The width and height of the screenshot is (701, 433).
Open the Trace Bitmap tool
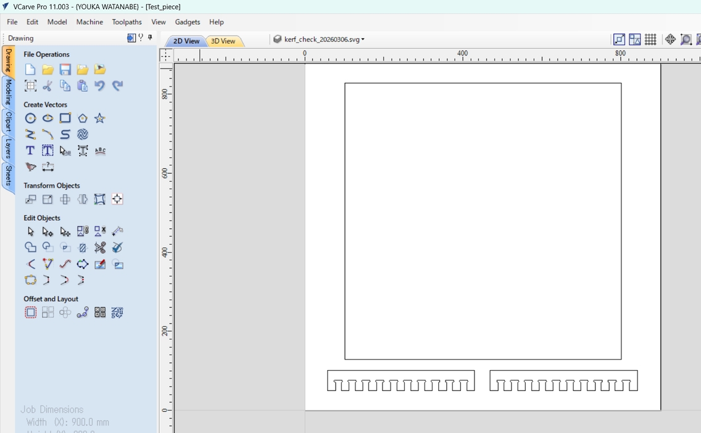(x=30, y=167)
